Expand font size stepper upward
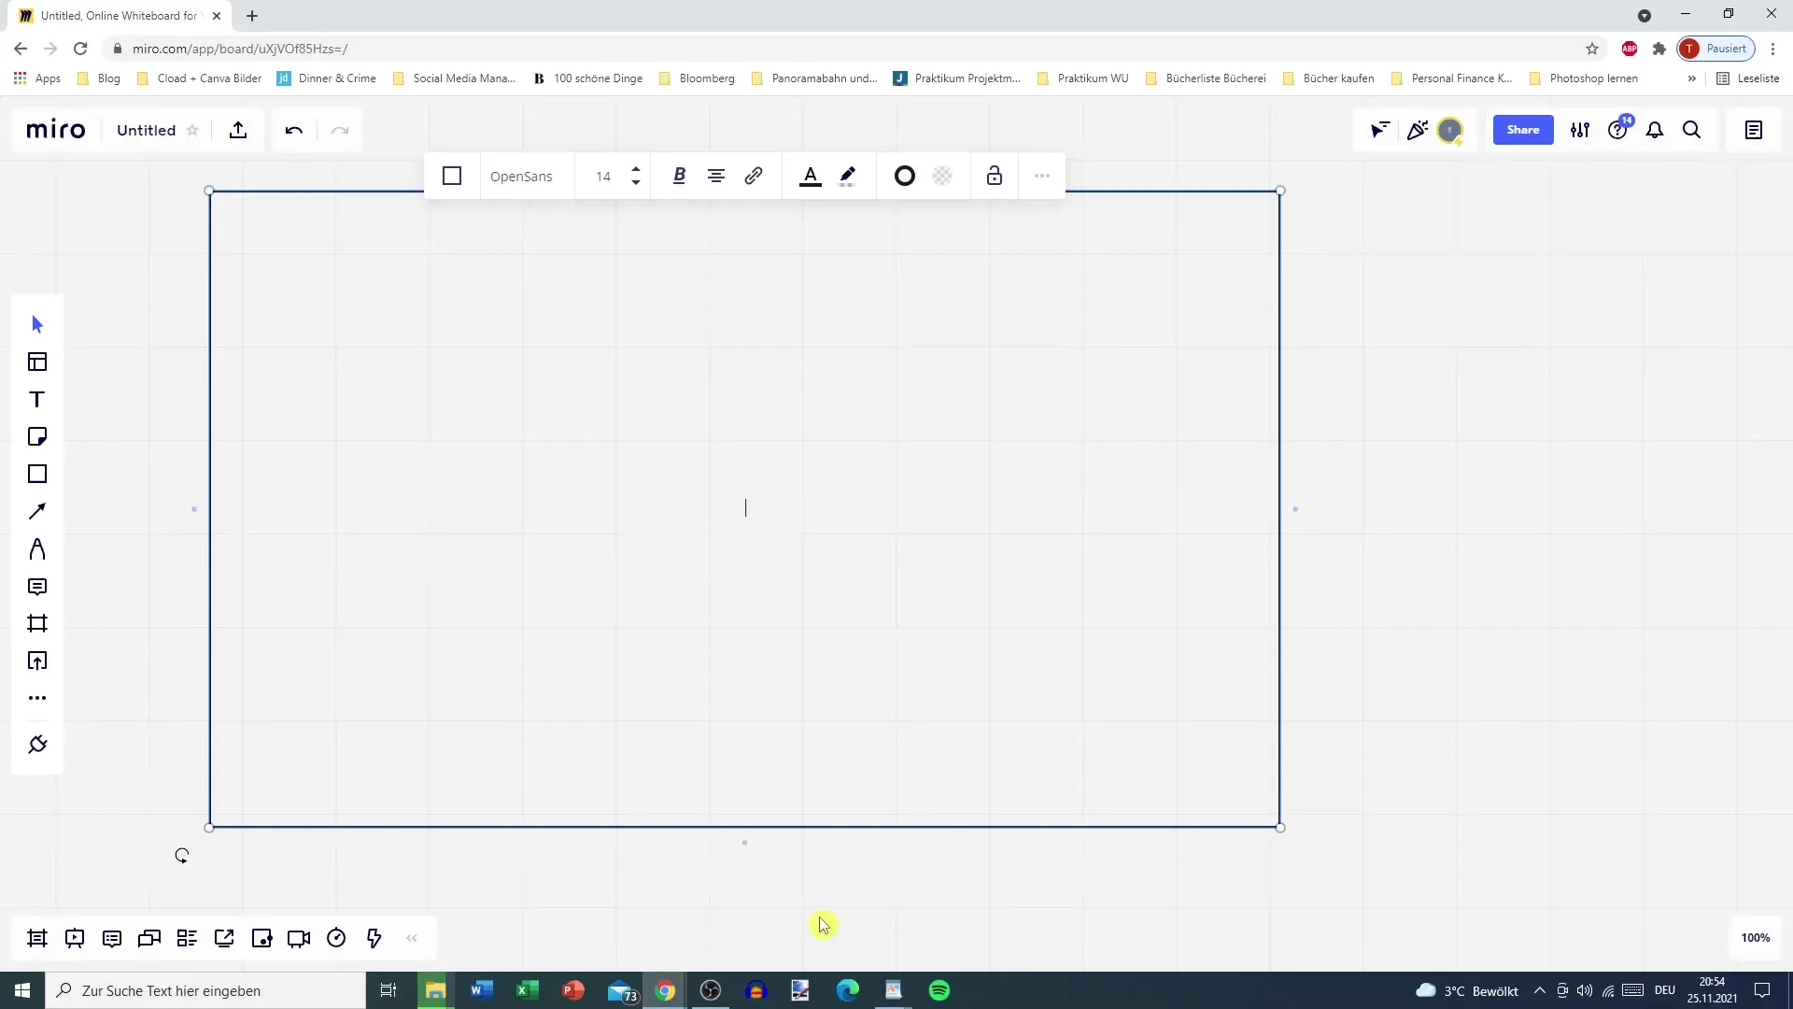The image size is (1793, 1009). coord(634,169)
